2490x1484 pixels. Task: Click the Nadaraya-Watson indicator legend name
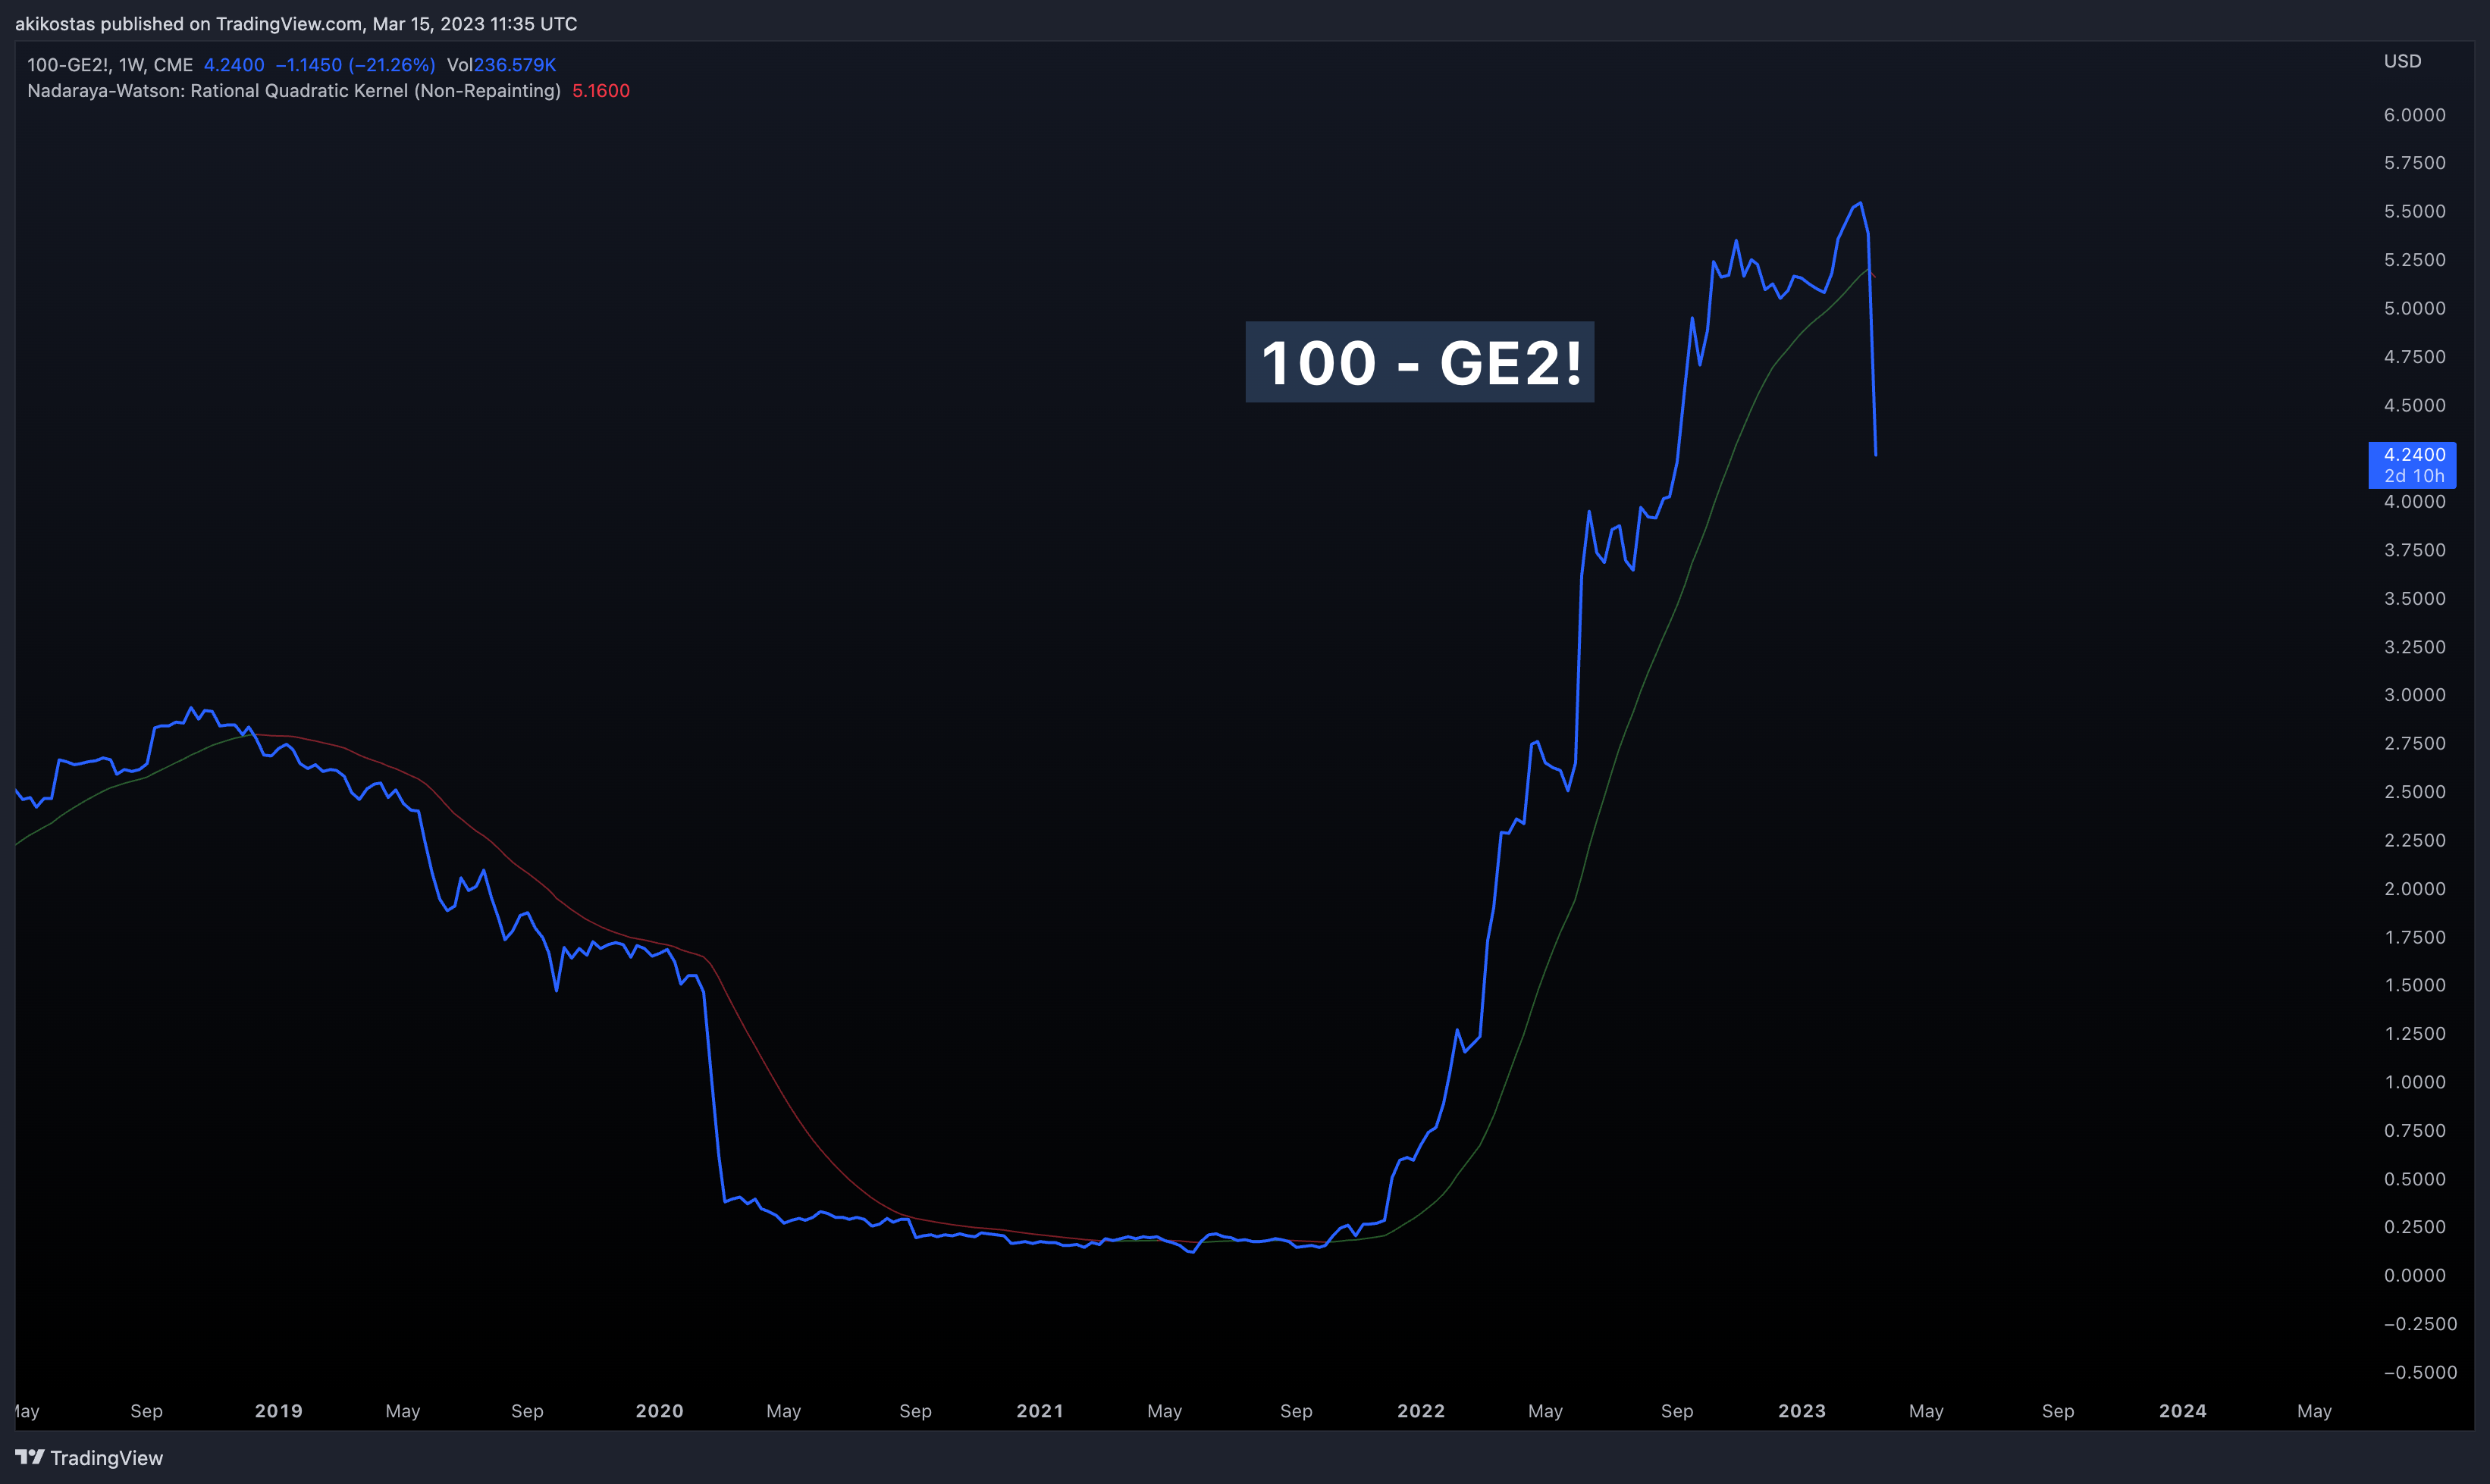(x=294, y=91)
